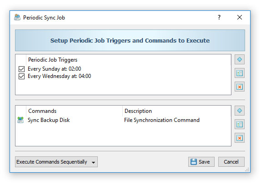Image resolution: width=261 pixels, height=184 pixels.
Task: Cancel the periodic job dialog
Action: pos(231,162)
